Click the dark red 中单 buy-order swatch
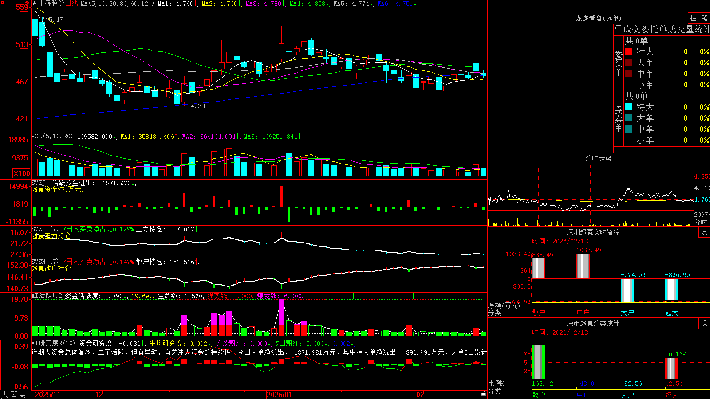Screen dimensions: 710x399 (628, 73)
